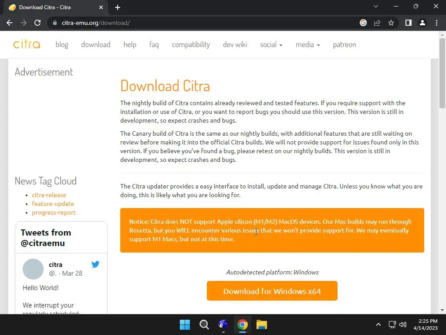This screenshot has width=446, height=335.
Task: Click the citra tweet avatar
Action: click(33, 269)
